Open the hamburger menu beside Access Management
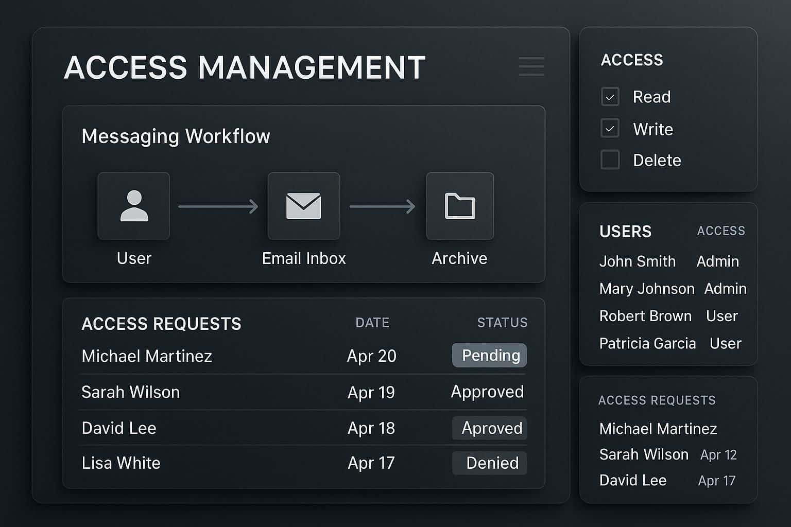 (x=531, y=67)
